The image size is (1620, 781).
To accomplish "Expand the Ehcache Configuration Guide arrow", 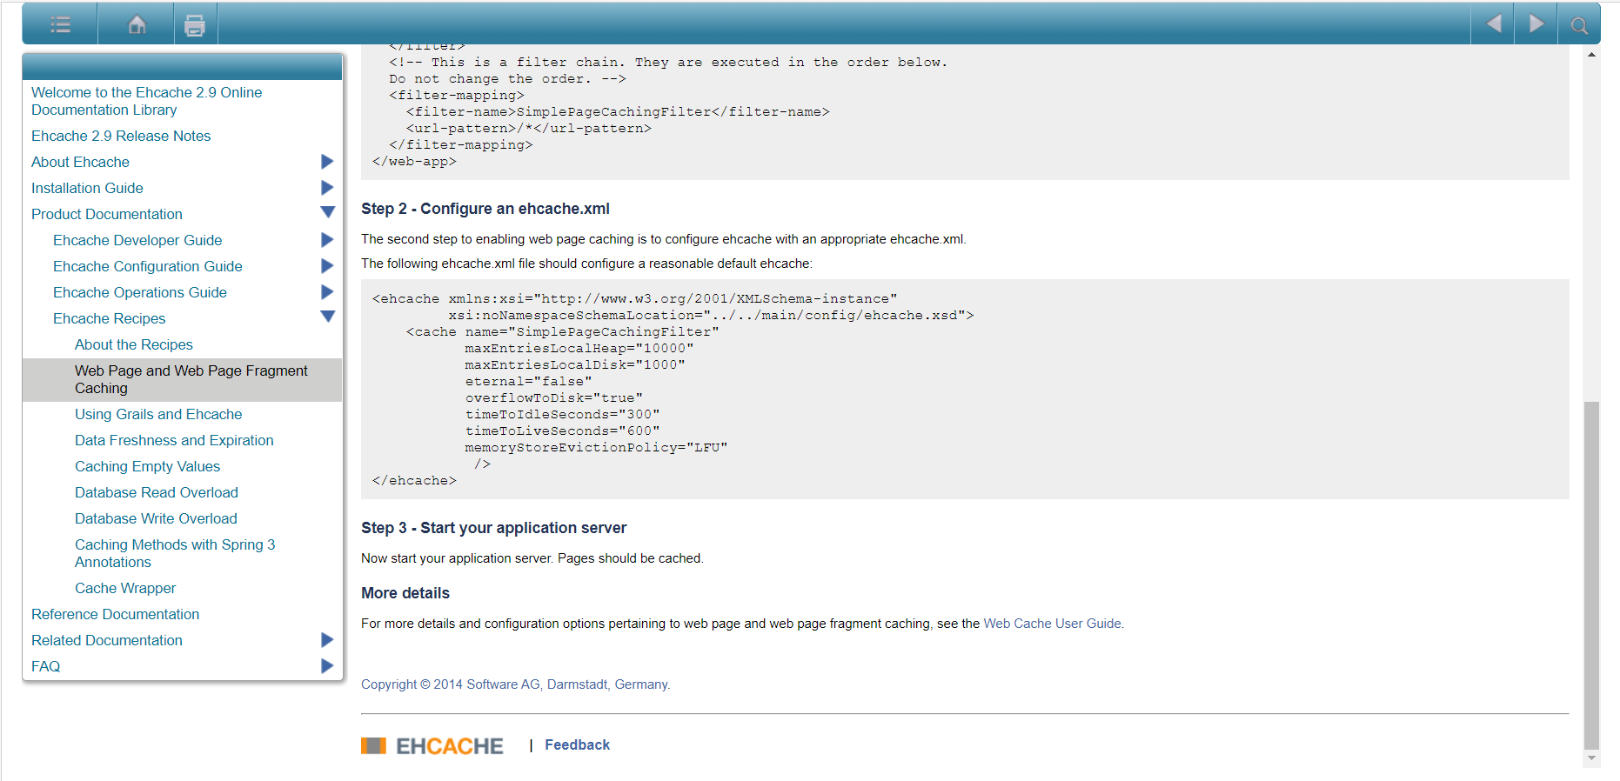I will (x=327, y=266).
